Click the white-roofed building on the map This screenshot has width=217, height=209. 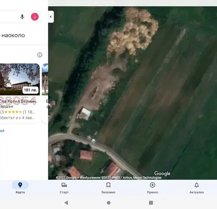click(x=85, y=114)
